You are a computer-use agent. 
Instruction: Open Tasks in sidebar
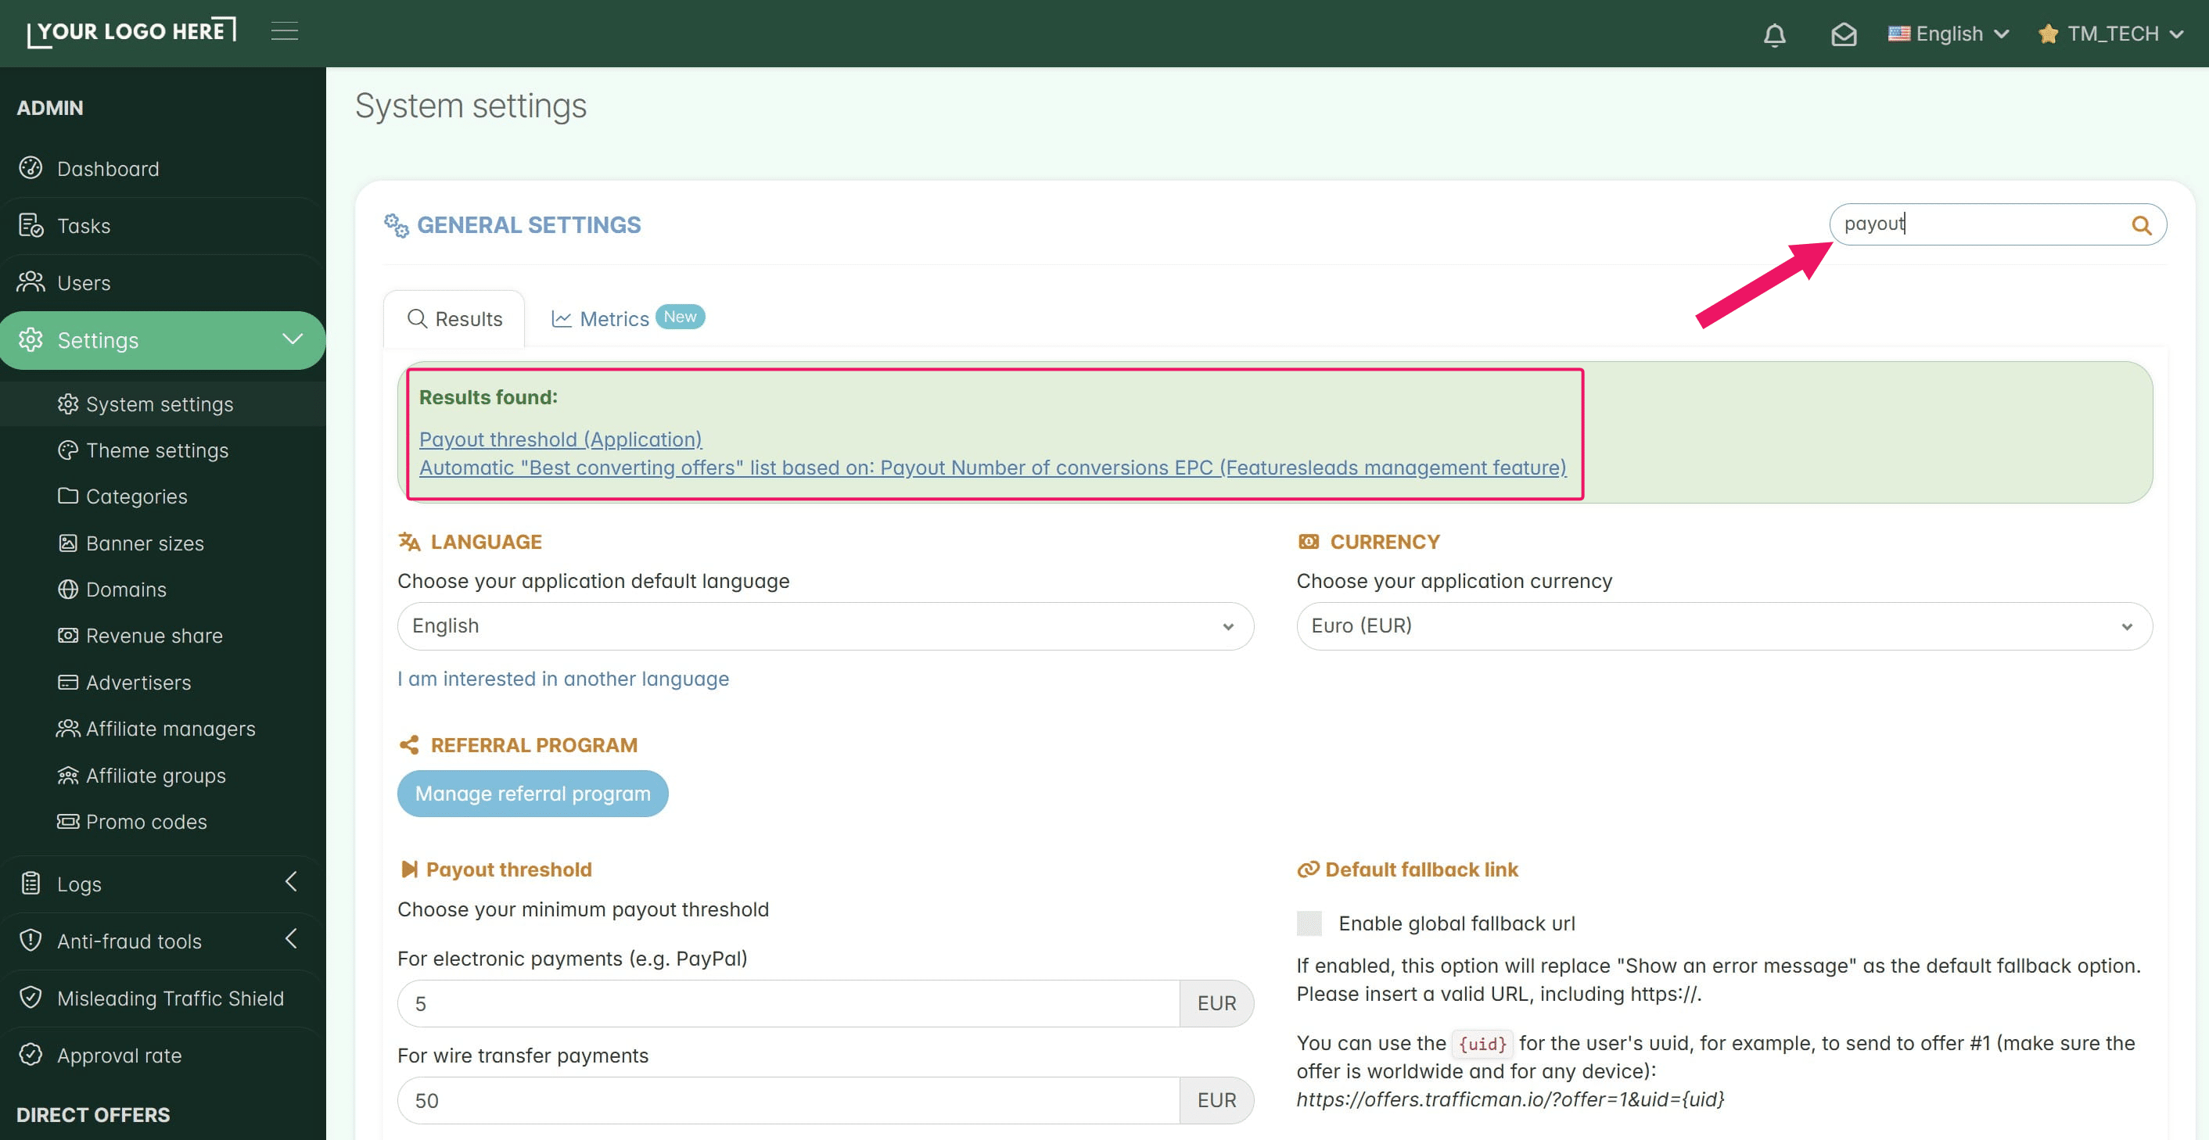coord(84,225)
